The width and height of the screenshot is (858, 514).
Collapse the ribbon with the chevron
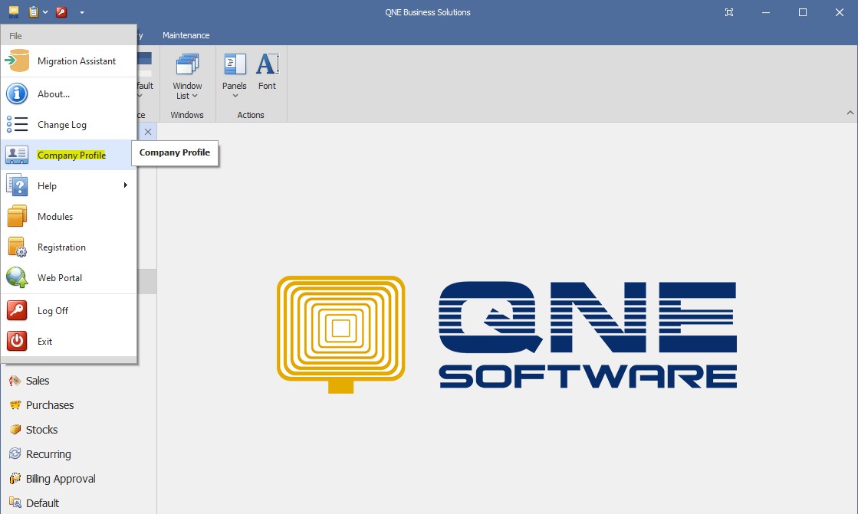[x=850, y=113]
